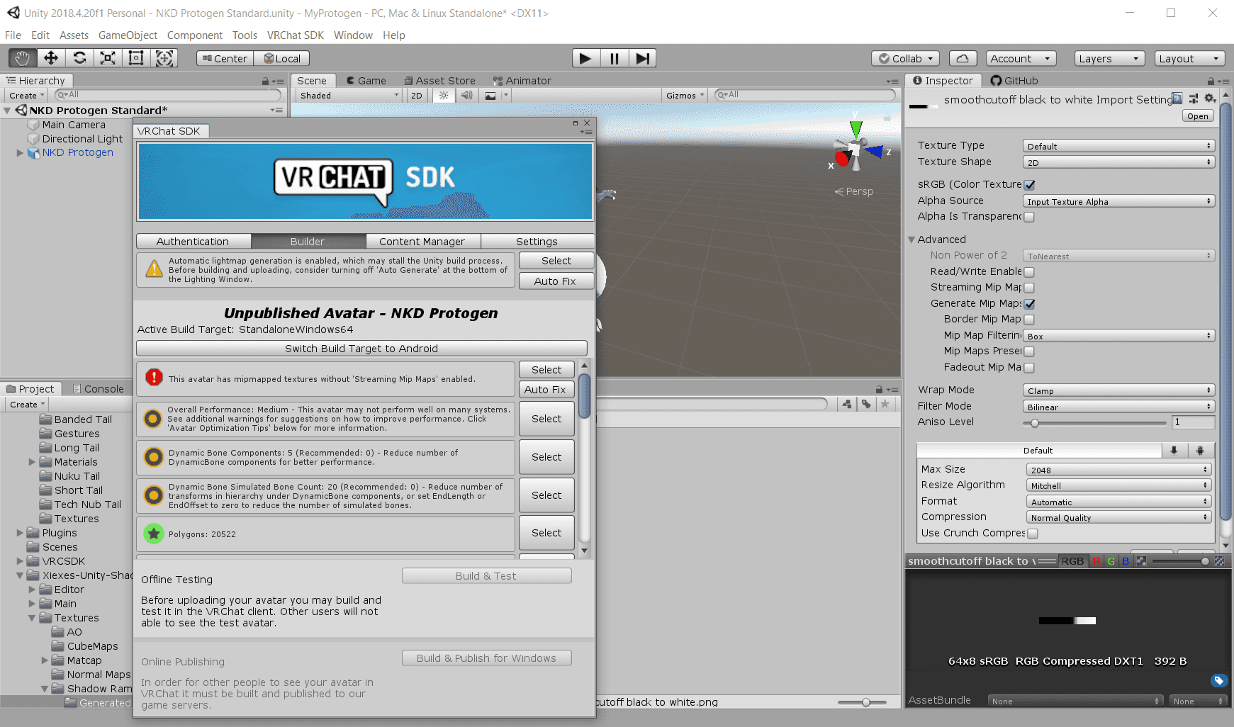Viewport: 1234px width, 727px height.
Task: Click Auto Fix for lightmap warning
Action: coord(556,281)
